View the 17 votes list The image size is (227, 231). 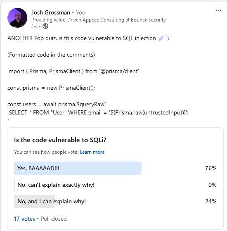pos(25,219)
